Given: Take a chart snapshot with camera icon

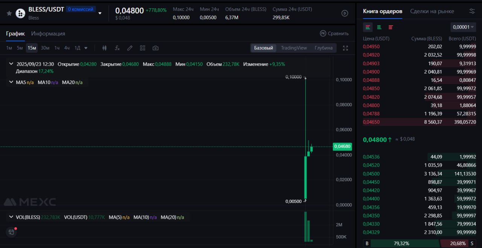Looking at the screenshot, I should [x=155, y=48].
